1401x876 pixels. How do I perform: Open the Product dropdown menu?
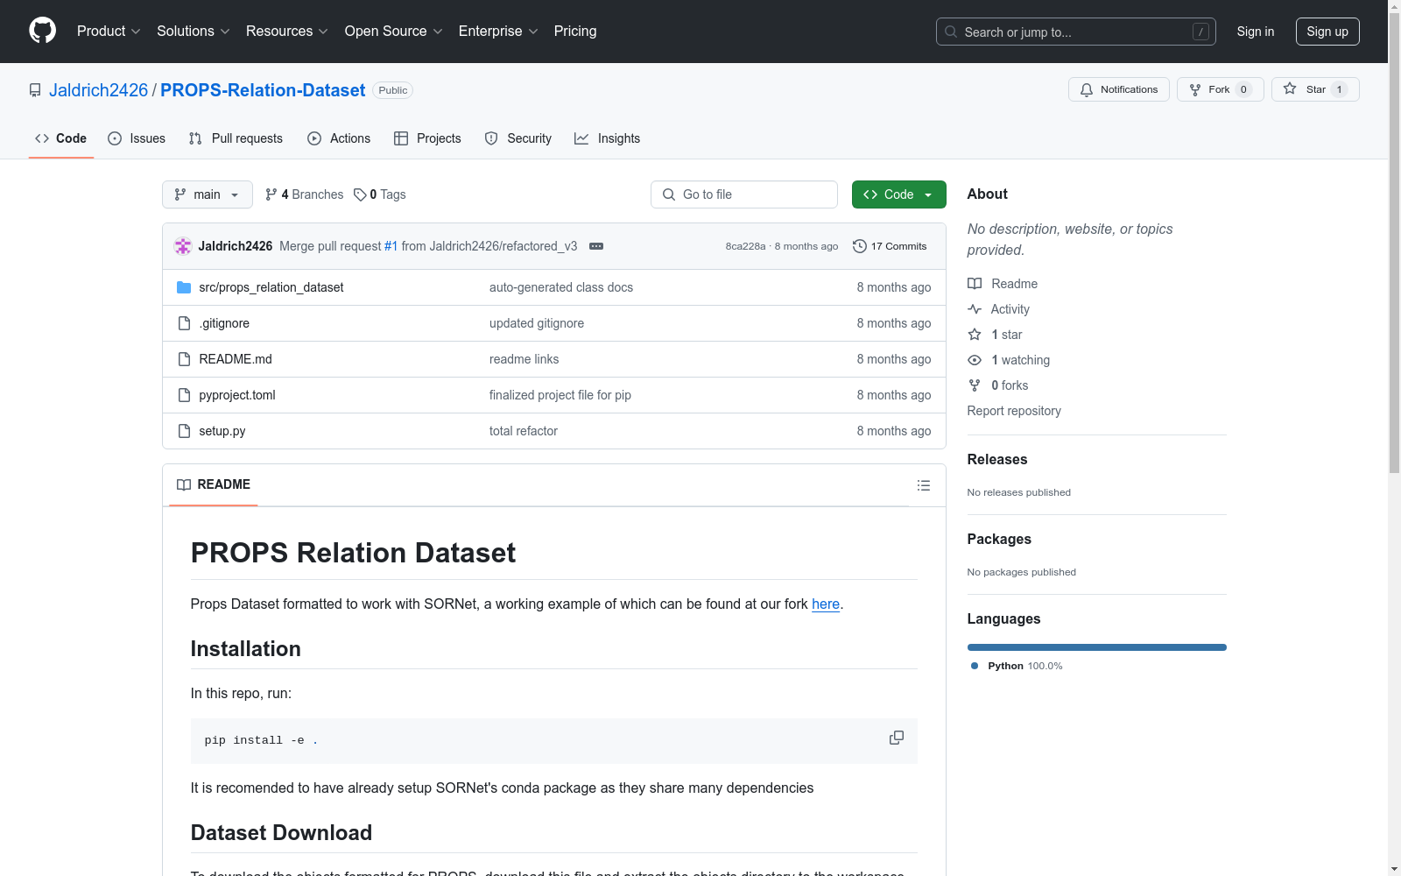click(109, 32)
